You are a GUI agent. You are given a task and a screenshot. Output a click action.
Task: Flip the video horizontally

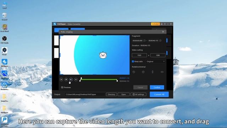162,72
